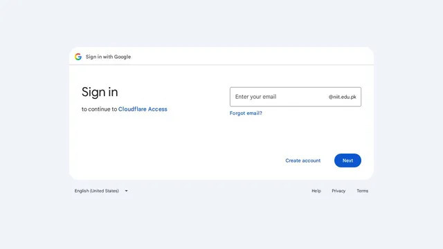The height and width of the screenshot is (249, 443).
Task: Open the Terms link in footer
Action: click(362, 191)
